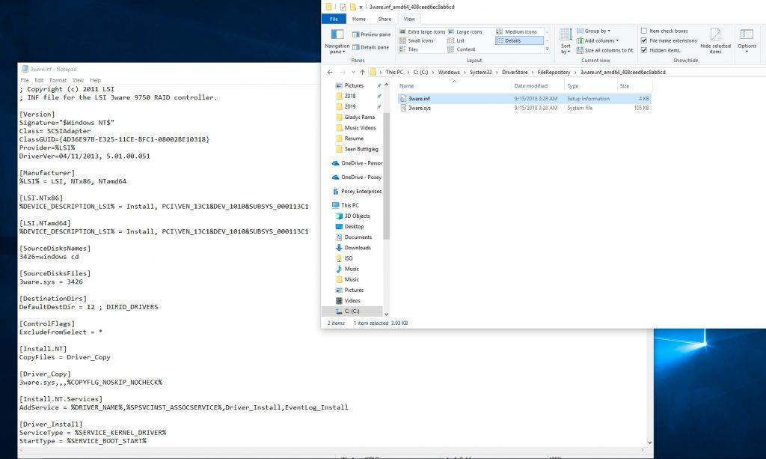Open Notepad View menu

pos(78,80)
